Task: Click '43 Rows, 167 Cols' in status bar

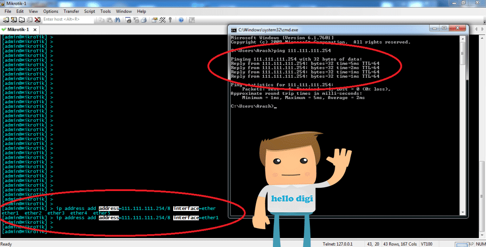Action: tap(400, 244)
